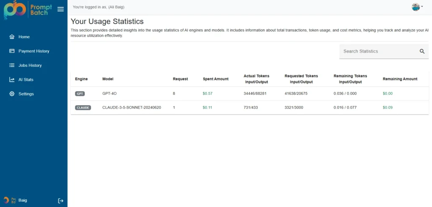
Task: Select CLAUDE-3-5-SONNET-20240620 model cell
Action: pos(132,107)
